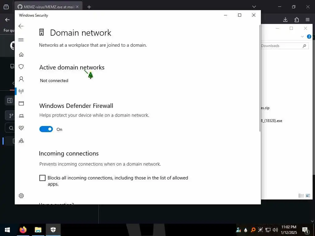Open Windows Security settings gear
Screen dimensions: 315x236
click(21, 196)
